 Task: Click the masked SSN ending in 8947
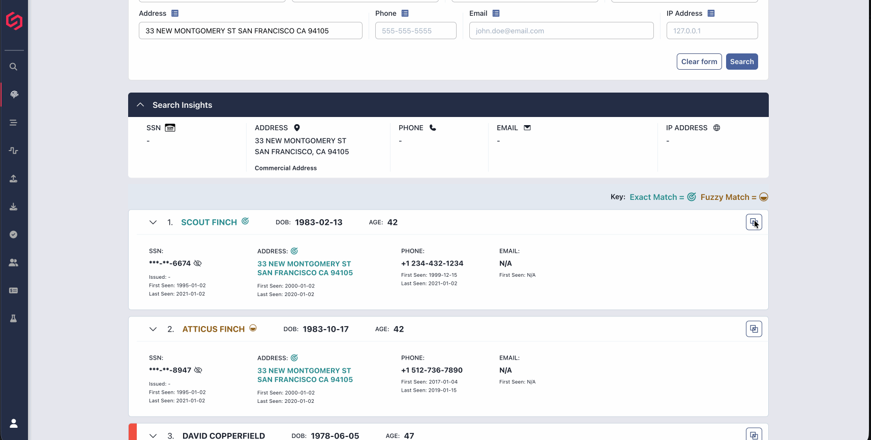coord(170,370)
